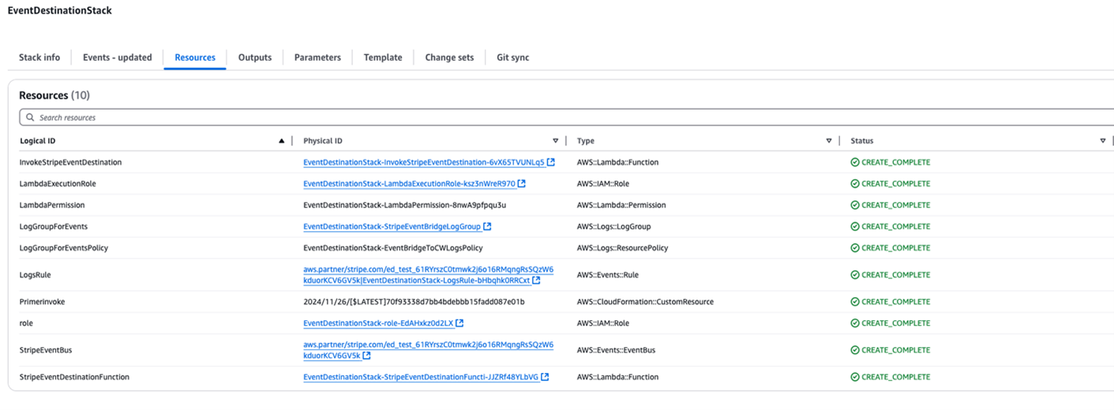
Task: Open the Parameters tab
Action: click(x=317, y=58)
